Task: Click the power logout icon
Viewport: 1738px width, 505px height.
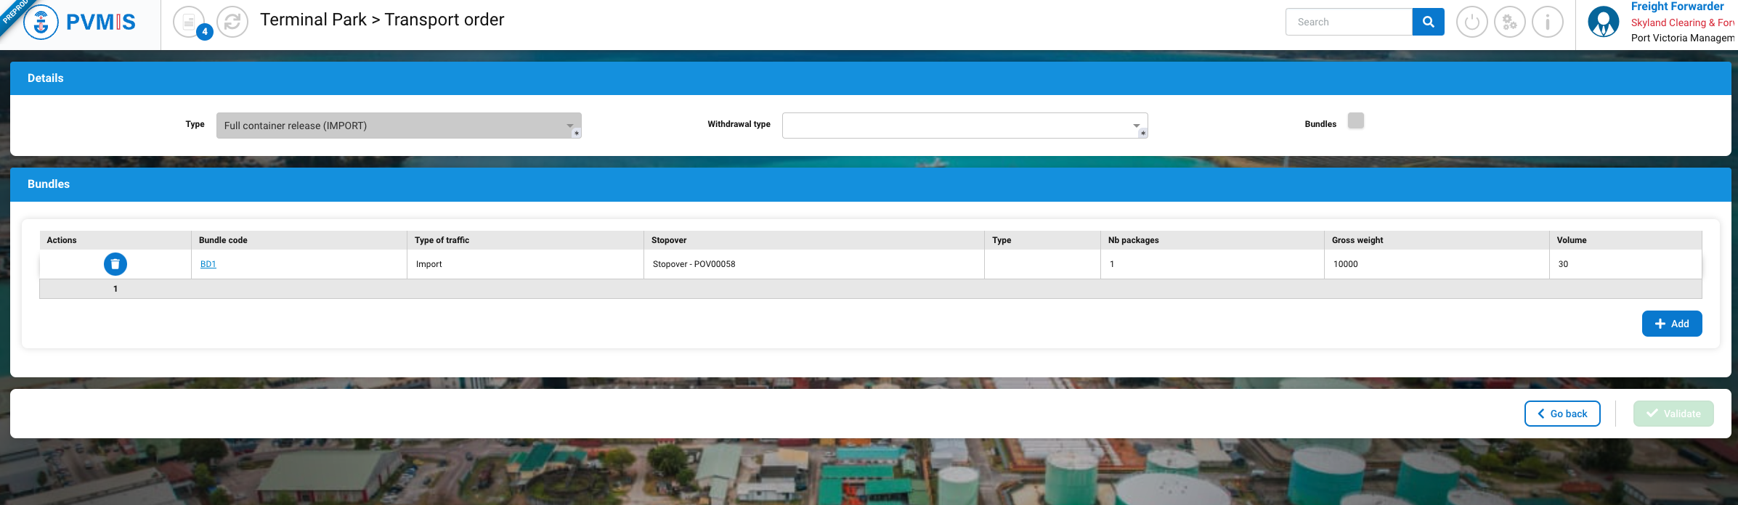Action: point(1471,22)
